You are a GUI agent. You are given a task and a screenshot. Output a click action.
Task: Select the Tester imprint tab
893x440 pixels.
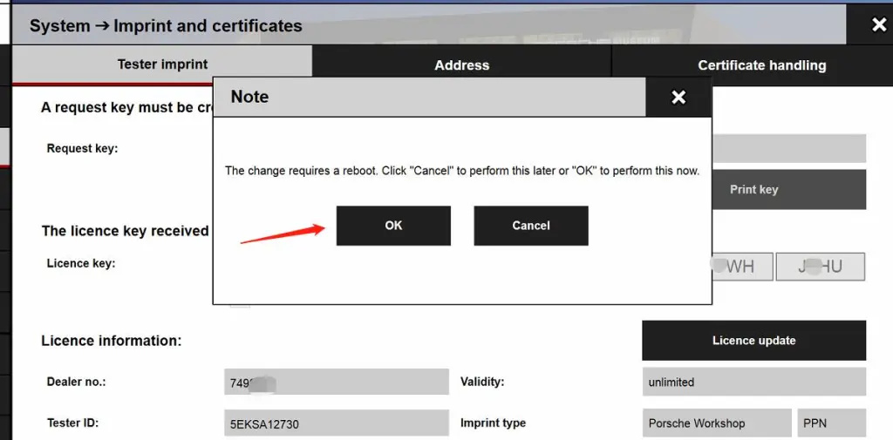[x=162, y=64]
